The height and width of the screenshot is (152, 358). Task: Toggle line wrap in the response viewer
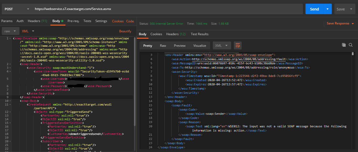(x=237, y=45)
